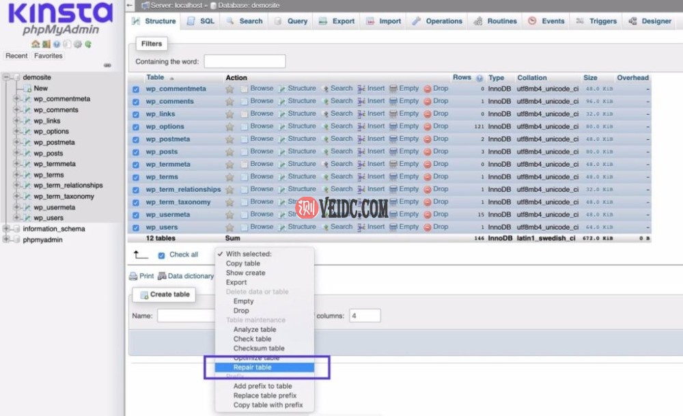Click the Search icon for wp_links row
683x416 pixels.
click(x=326, y=114)
